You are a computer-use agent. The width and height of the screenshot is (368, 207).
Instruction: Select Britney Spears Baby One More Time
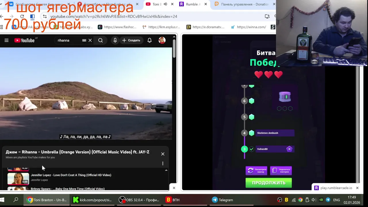[x=68, y=189]
